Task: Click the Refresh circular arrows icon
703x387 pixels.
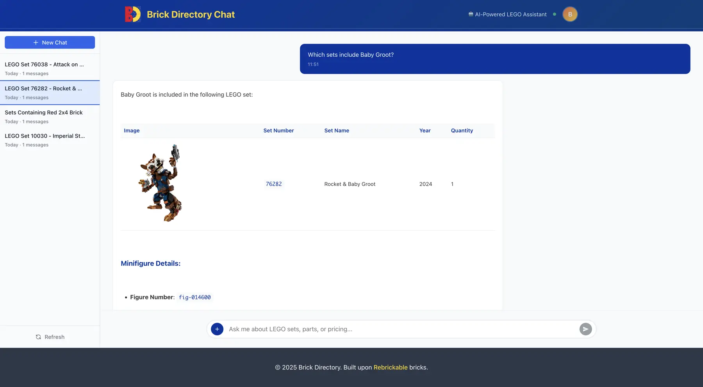Action: (x=38, y=337)
